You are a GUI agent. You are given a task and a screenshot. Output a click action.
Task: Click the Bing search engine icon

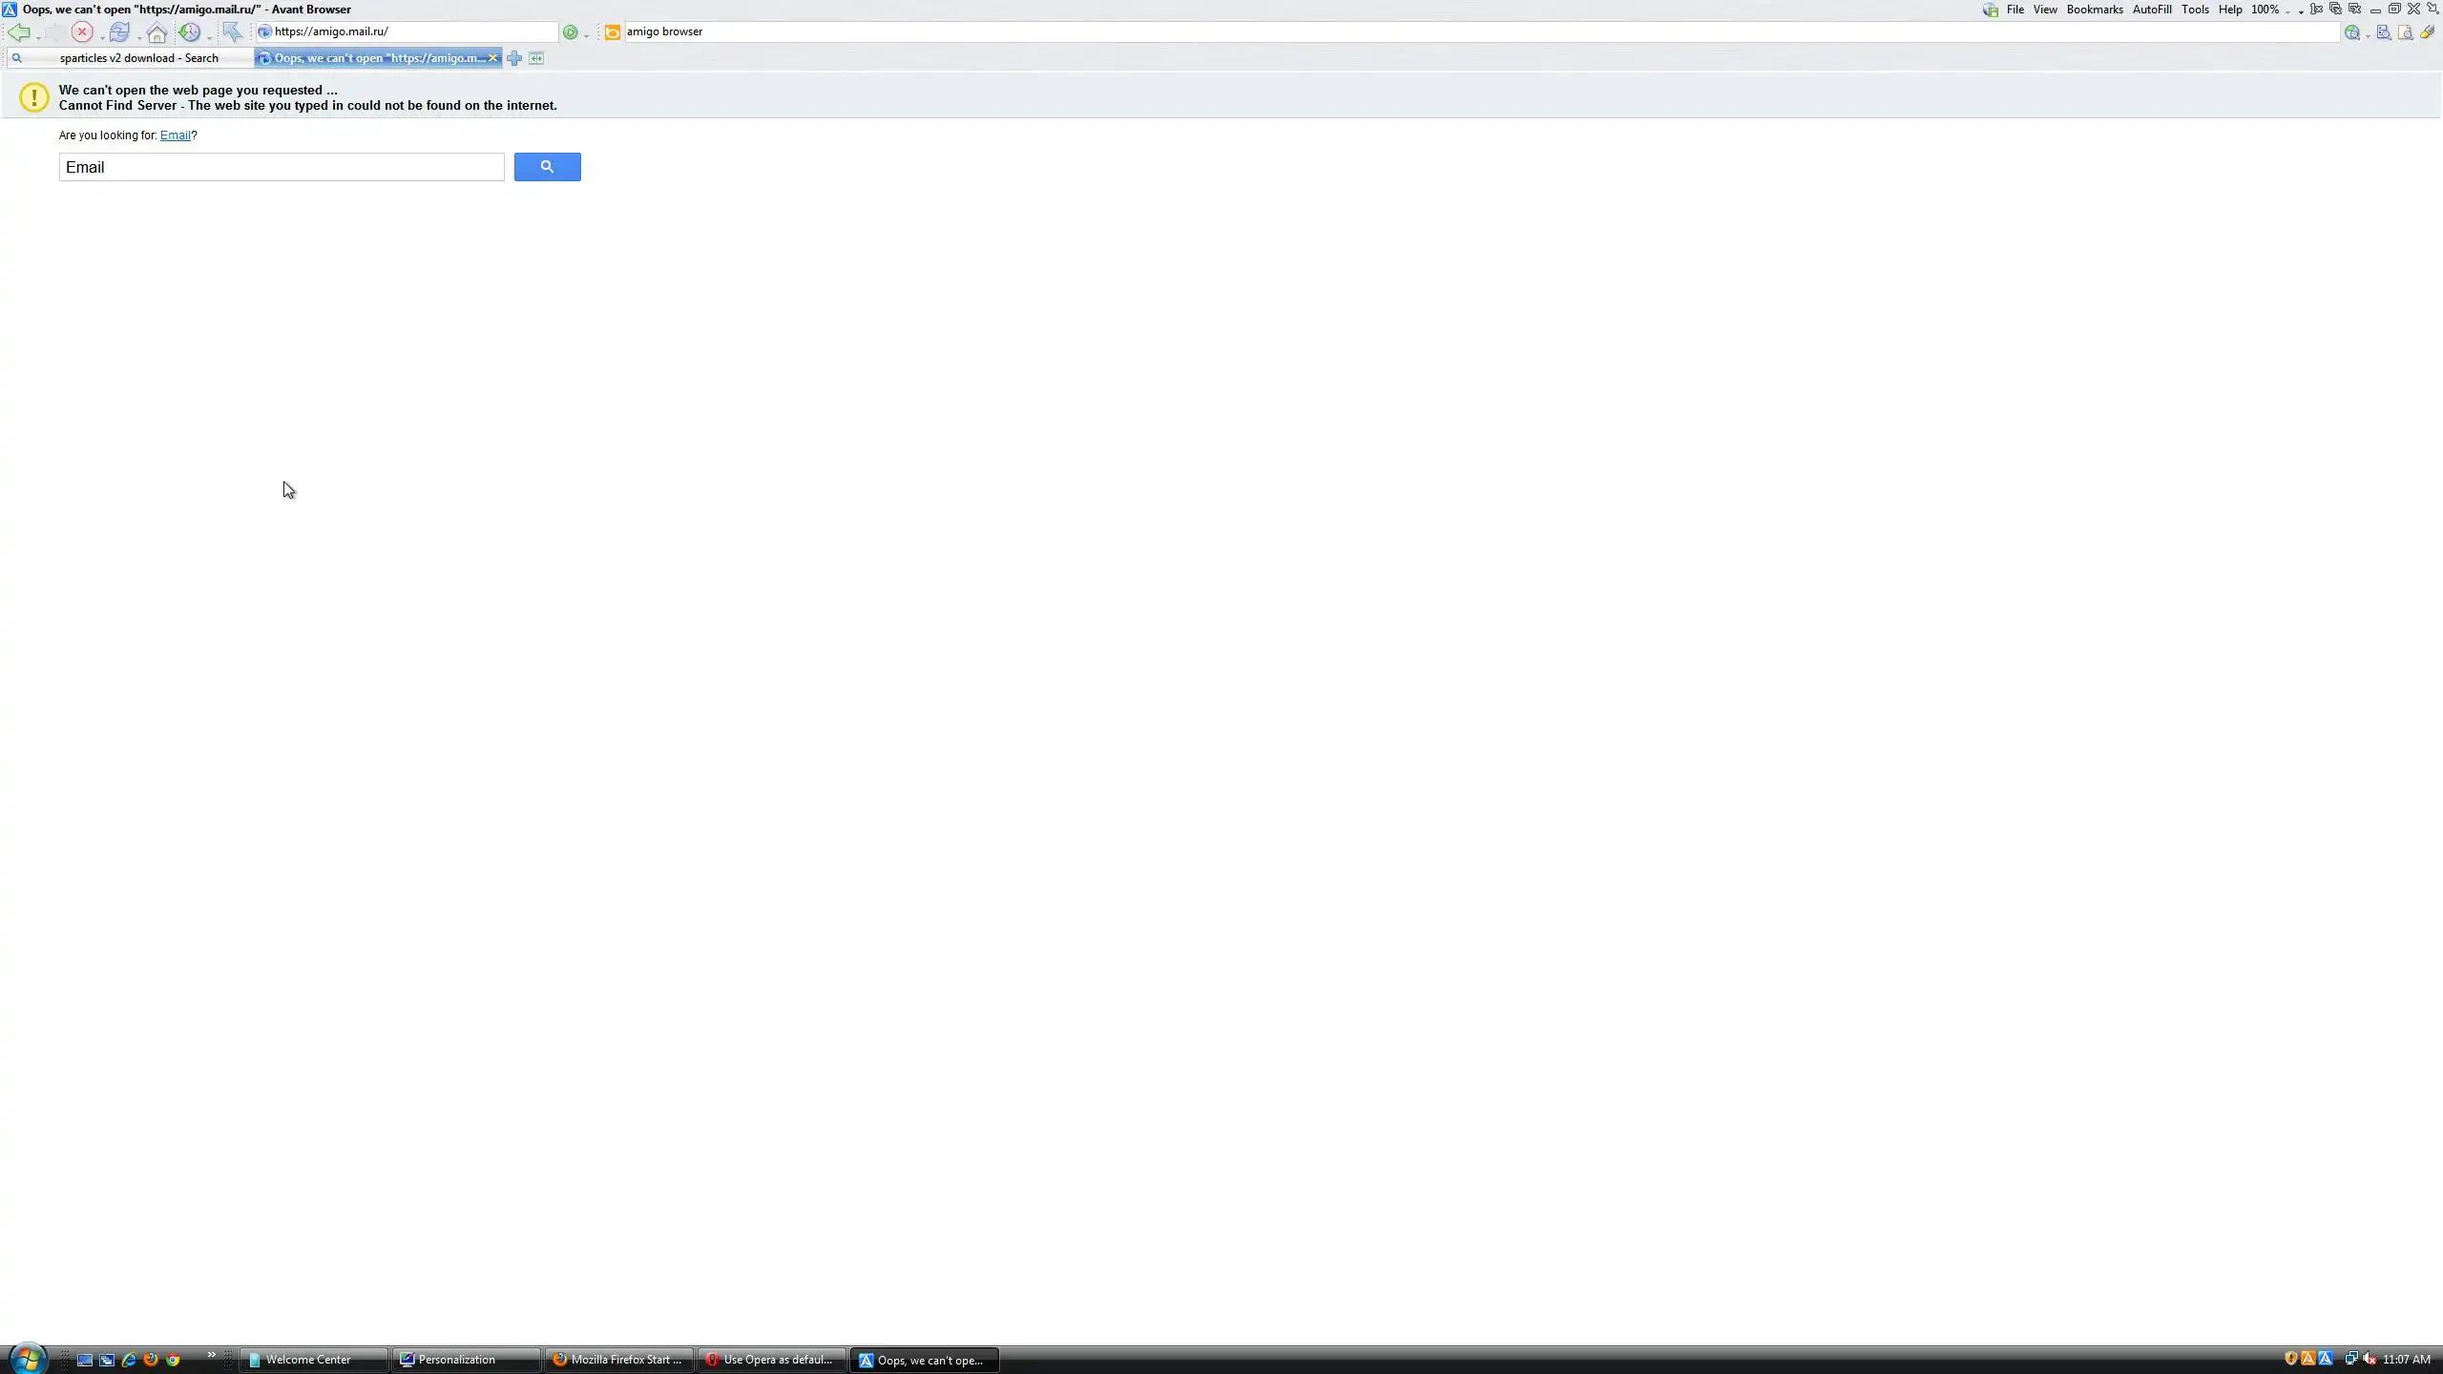coord(613,32)
